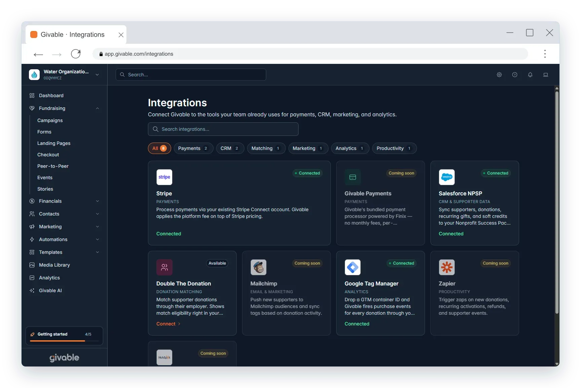The height and width of the screenshot is (388, 581).
Task: Click the display monitor icon in top bar
Action: point(546,75)
